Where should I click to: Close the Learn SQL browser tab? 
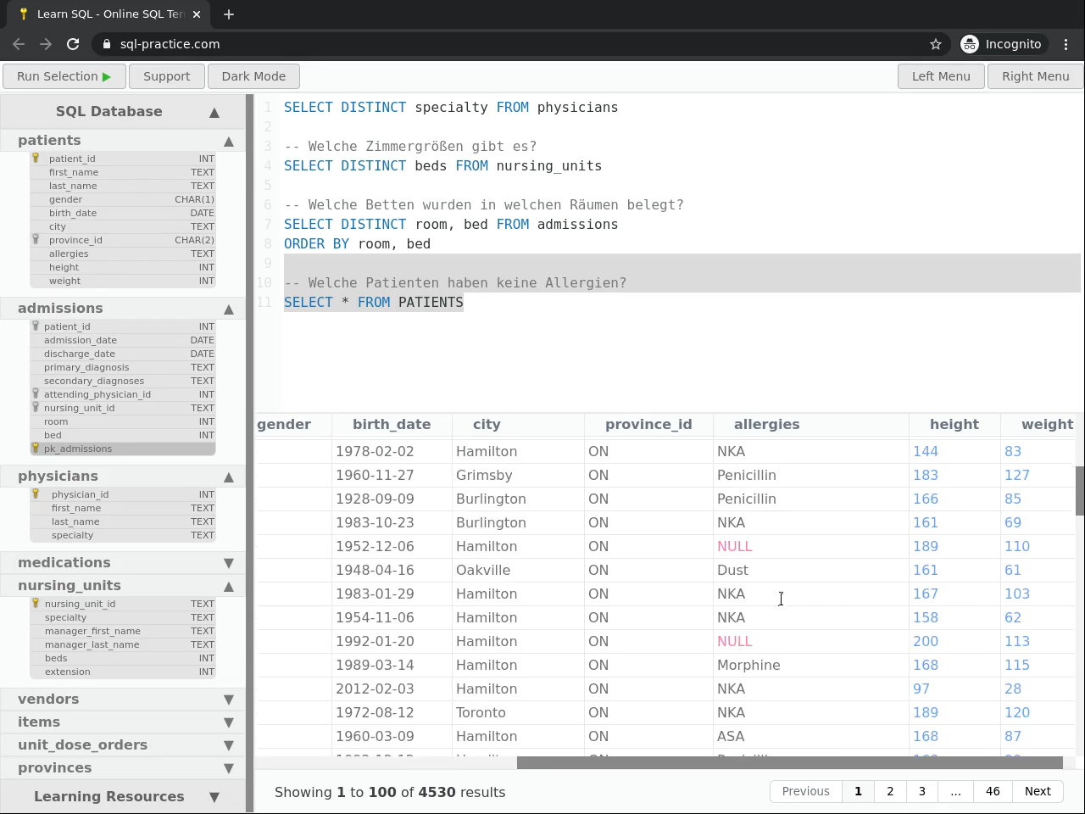(x=198, y=14)
